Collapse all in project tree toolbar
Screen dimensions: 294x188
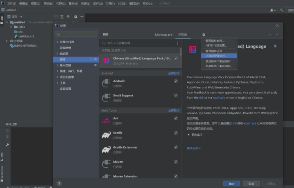68,17
